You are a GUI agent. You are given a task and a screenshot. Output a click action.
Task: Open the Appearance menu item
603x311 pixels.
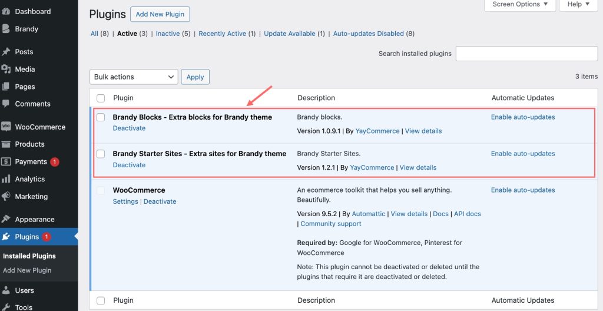click(35, 219)
